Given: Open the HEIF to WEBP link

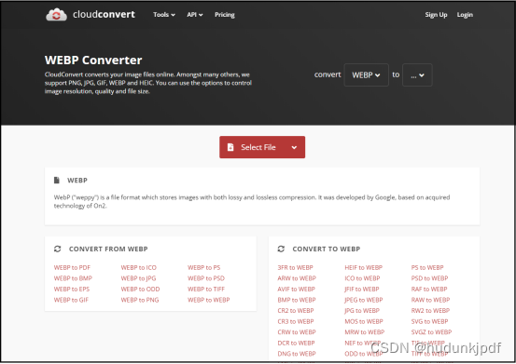Looking at the screenshot, I should pos(364,268).
